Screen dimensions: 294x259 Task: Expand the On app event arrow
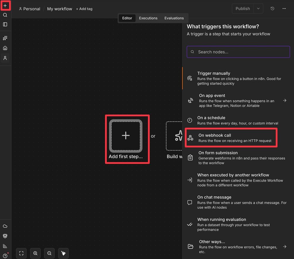coord(285,100)
